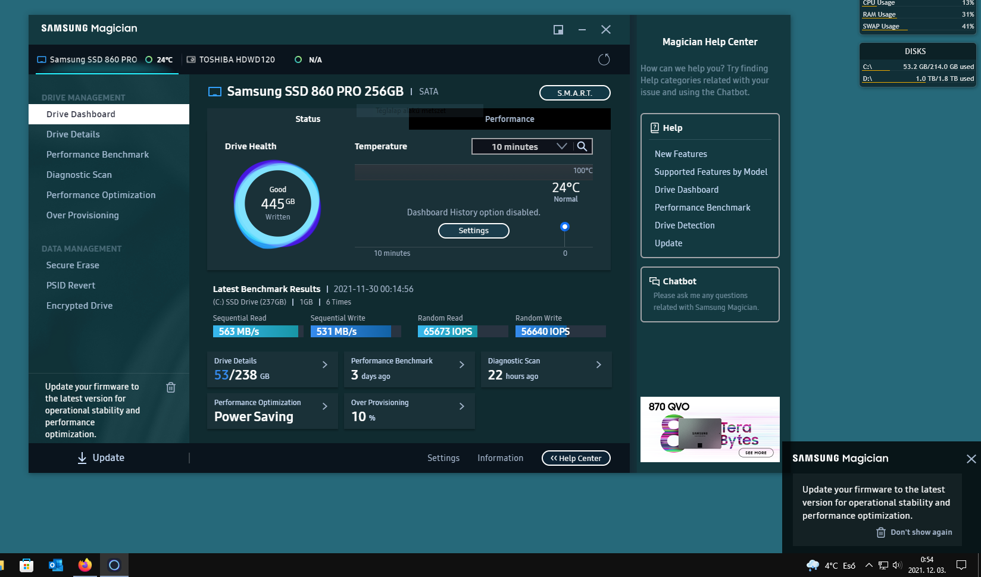This screenshot has height=577, width=981.
Task: Expand the Performance Benchmark card arrow
Action: click(462, 365)
